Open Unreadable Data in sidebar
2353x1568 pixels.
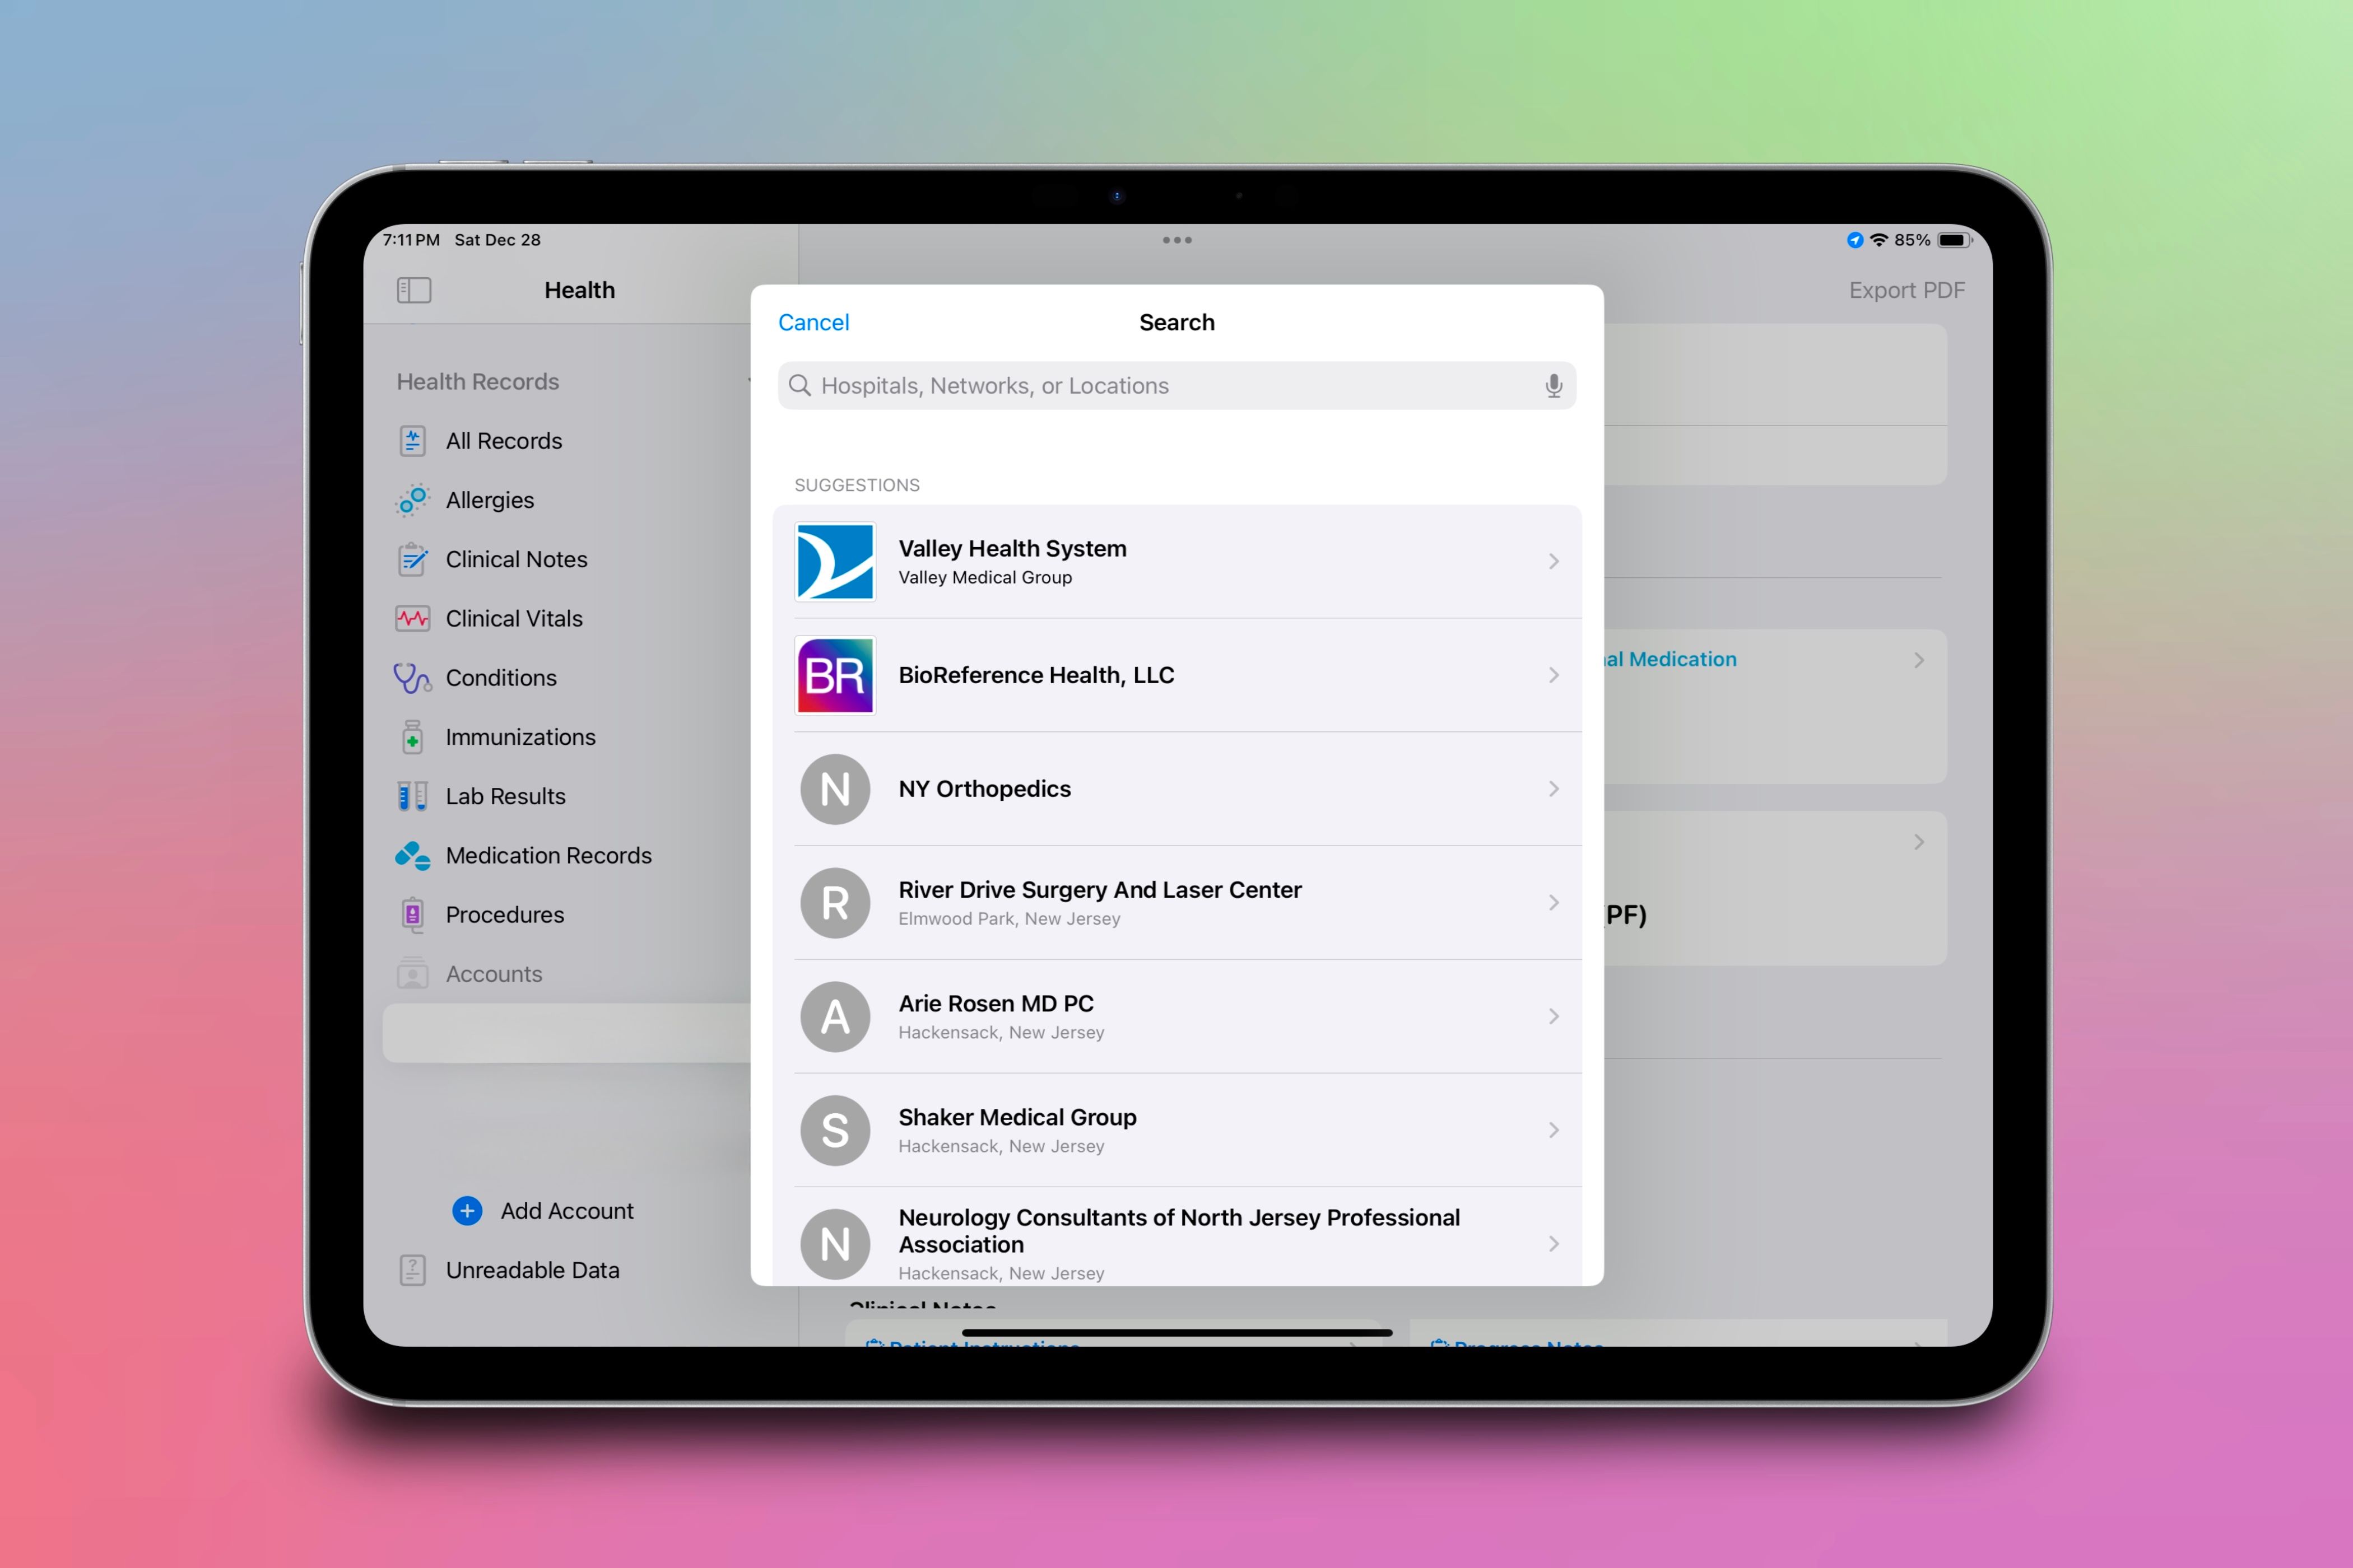click(x=531, y=1270)
